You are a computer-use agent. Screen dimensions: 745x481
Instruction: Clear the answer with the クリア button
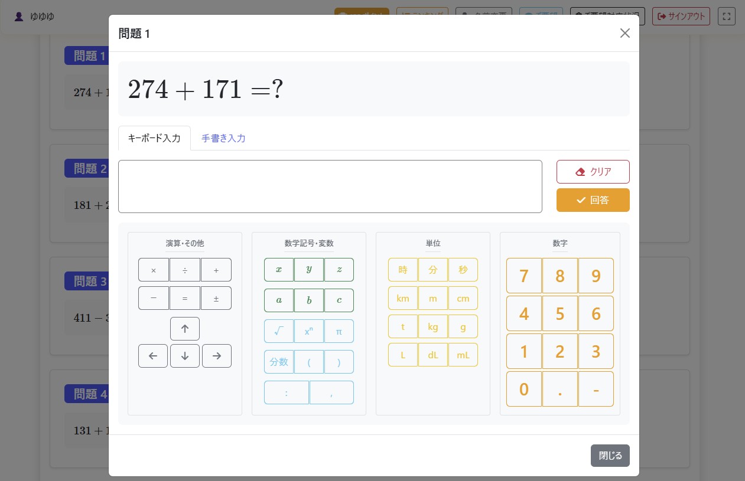tap(593, 172)
